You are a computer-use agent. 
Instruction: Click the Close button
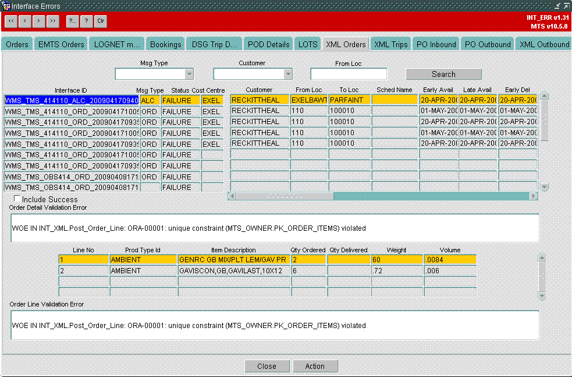(267, 366)
